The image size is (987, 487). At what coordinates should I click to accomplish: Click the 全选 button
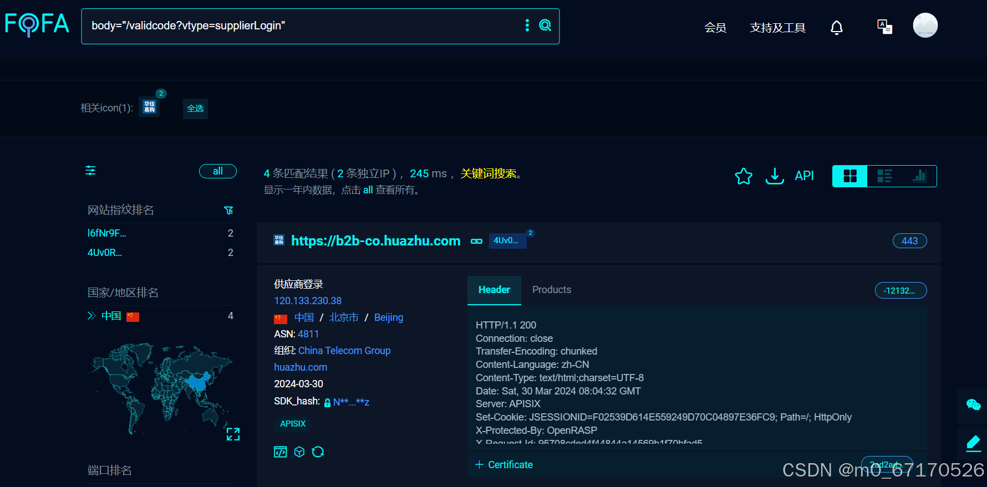pyautogui.click(x=195, y=109)
